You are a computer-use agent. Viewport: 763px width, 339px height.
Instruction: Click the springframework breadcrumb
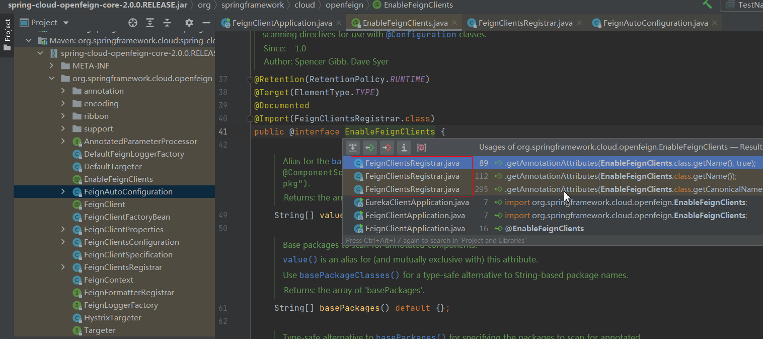click(x=254, y=5)
